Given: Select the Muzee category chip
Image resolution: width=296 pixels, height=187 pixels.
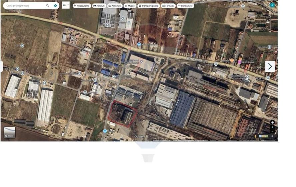Looking at the screenshot, I should tap(130, 6).
